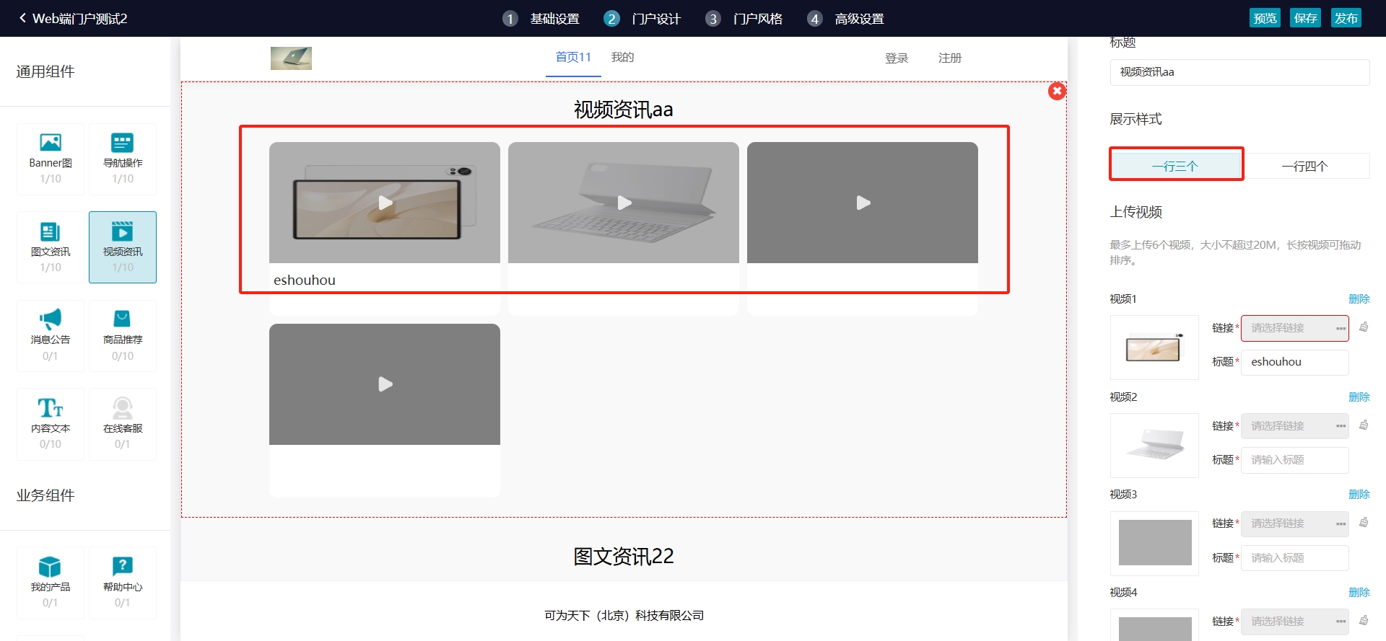Select the 视频资讯aa section heading
The width and height of the screenshot is (1386, 641).
tap(624, 110)
